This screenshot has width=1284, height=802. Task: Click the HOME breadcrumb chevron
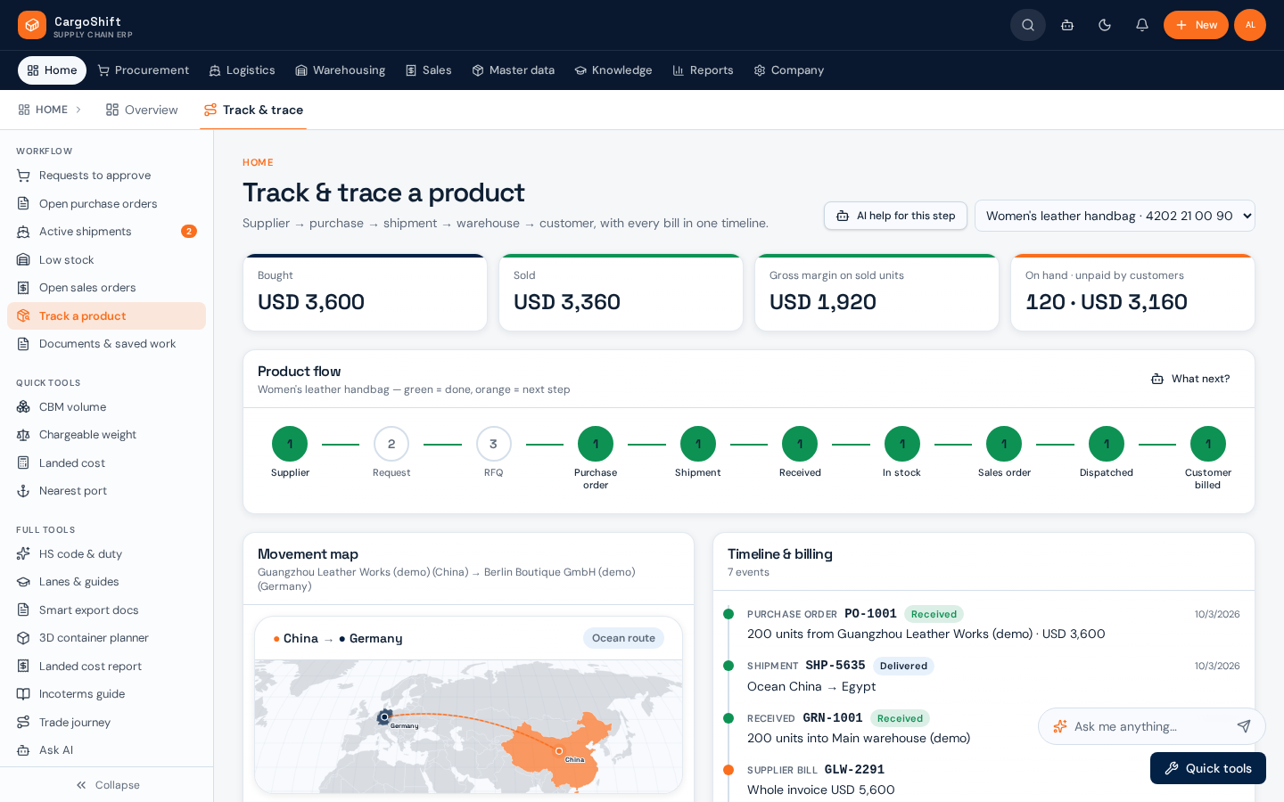(78, 110)
